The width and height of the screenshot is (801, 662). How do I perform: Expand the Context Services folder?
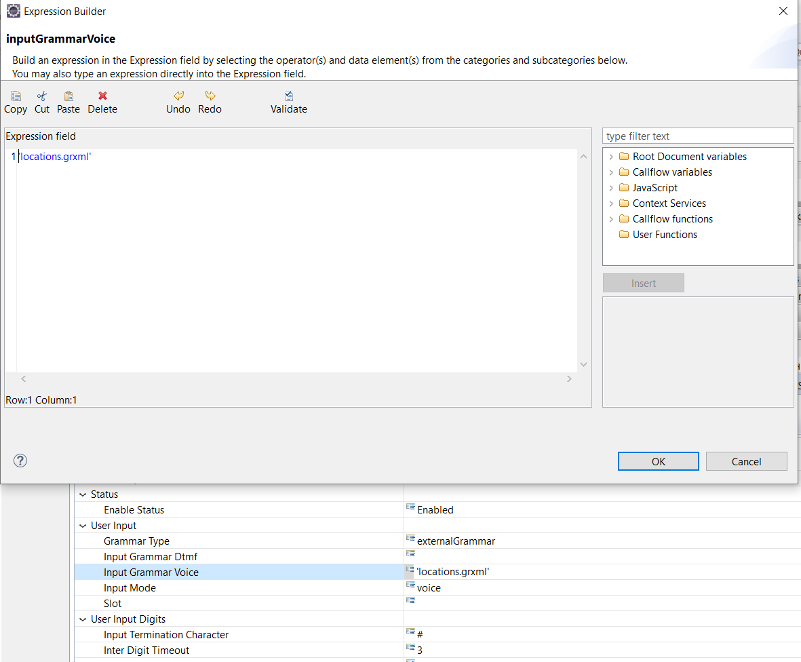click(611, 203)
